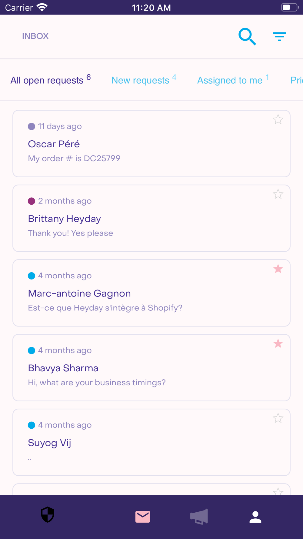This screenshot has height=539, width=303.
Task: Tap the shield icon in bottom bar
Action: (x=48, y=514)
